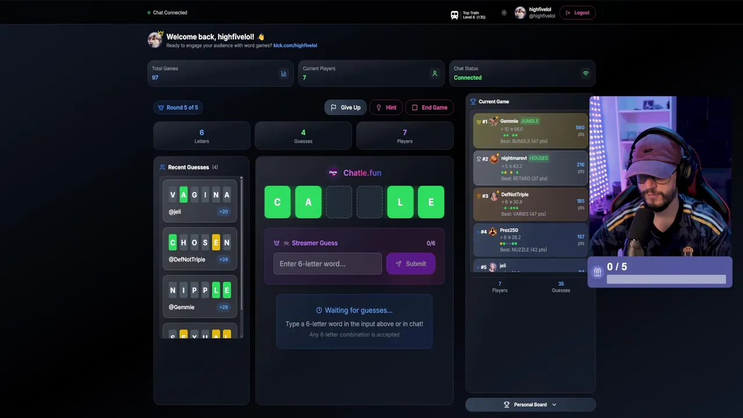Click the 4 Guesses stat tile
Screen dimensions: 743x418
pyautogui.click(x=303, y=136)
